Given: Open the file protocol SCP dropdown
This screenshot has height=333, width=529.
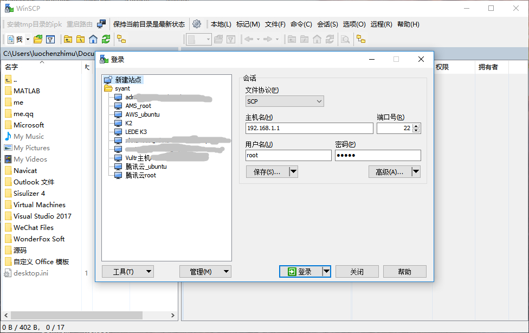Looking at the screenshot, I should 285,101.
